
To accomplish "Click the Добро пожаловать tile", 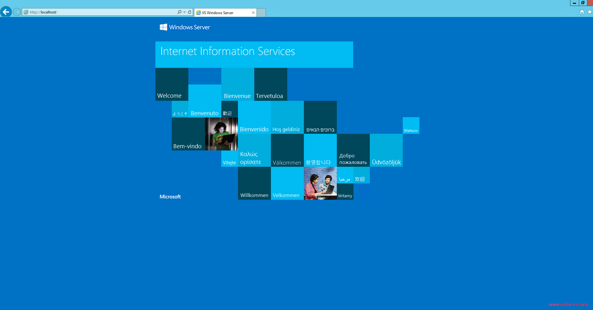I will point(353,150).
